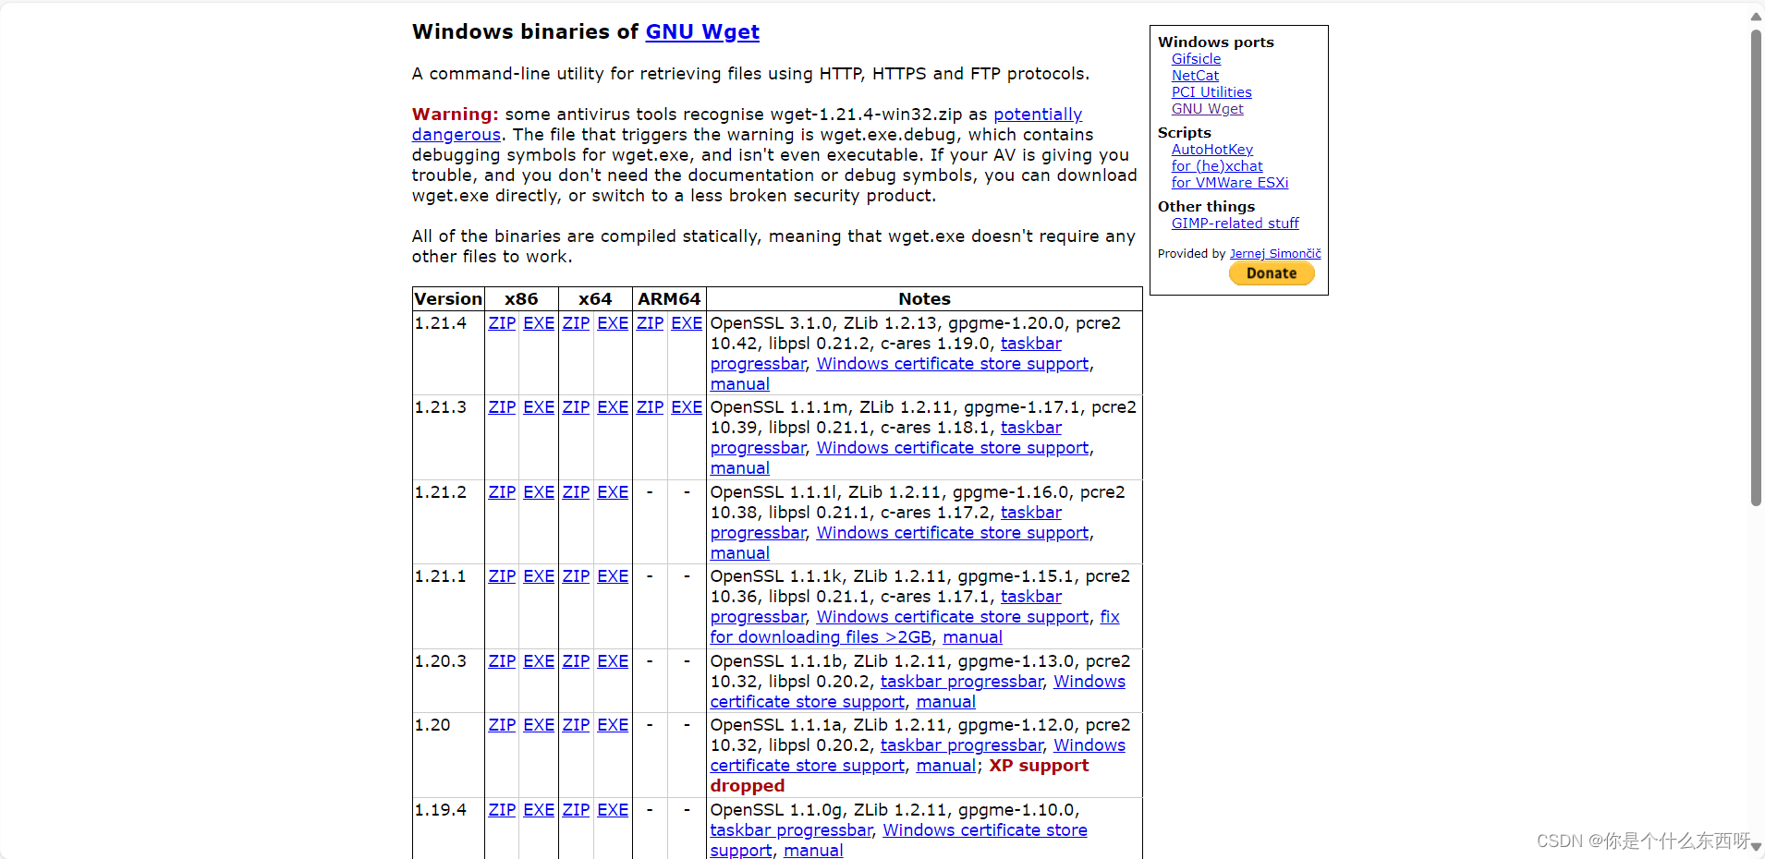This screenshot has height=859, width=1765.
Task: Download 1.21.1 x64 ZIP
Action: pos(576,576)
